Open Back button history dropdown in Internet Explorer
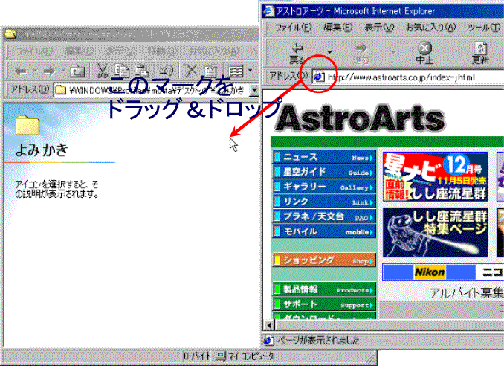504x366 pixels. point(329,52)
